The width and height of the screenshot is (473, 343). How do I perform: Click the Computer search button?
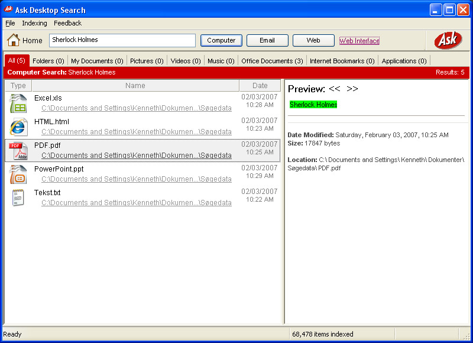tap(221, 40)
